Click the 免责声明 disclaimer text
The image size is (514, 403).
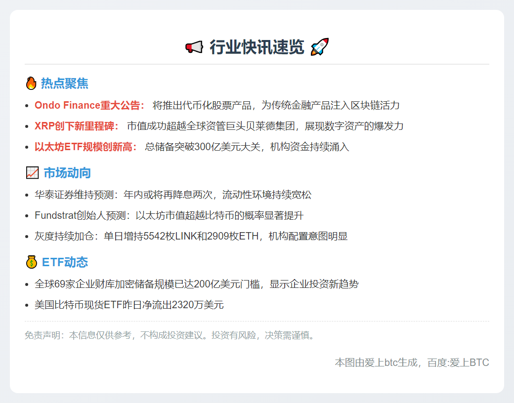click(170, 335)
